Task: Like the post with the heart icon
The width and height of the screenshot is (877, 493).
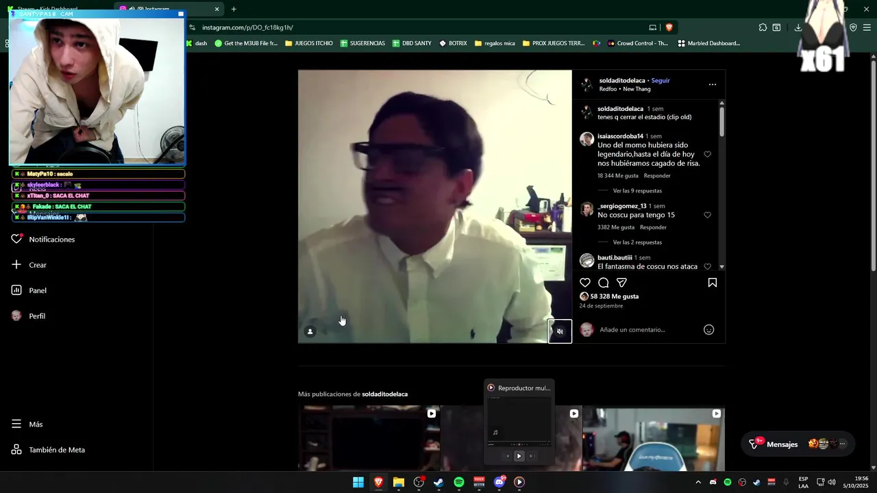Action: click(x=585, y=283)
